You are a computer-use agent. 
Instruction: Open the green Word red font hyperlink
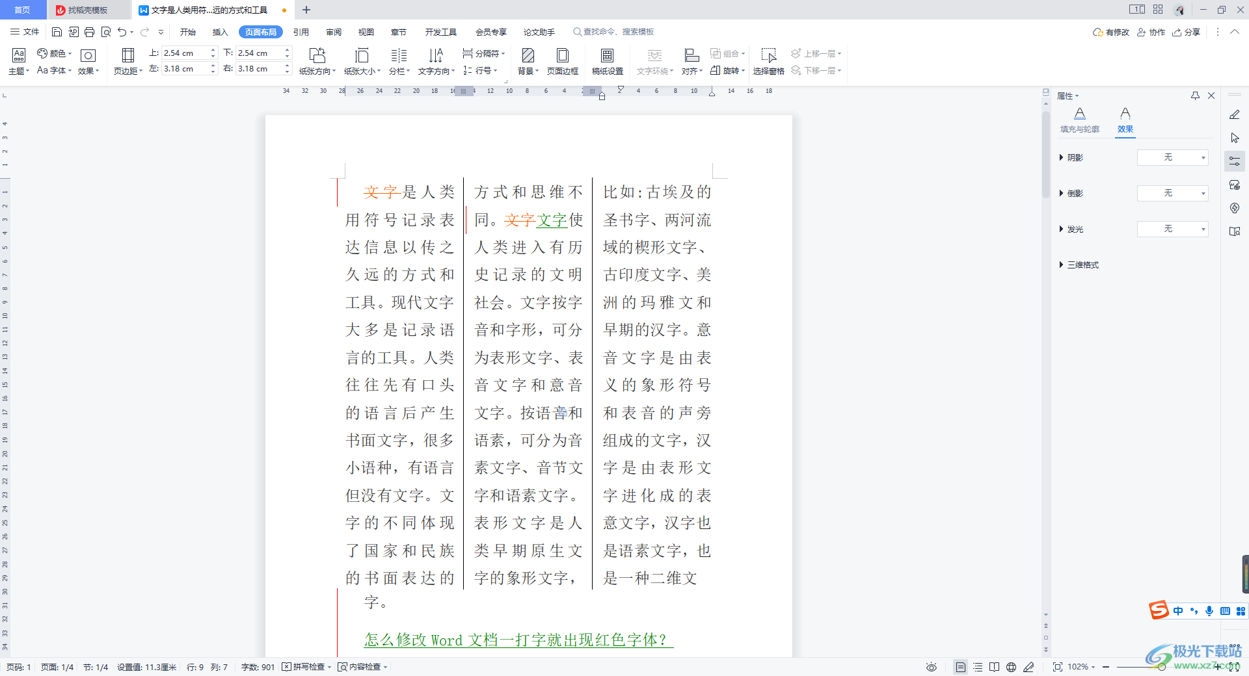[518, 640]
